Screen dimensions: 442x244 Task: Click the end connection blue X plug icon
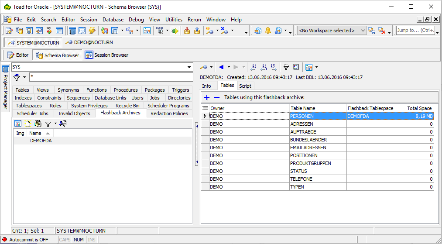[x=225, y=31]
